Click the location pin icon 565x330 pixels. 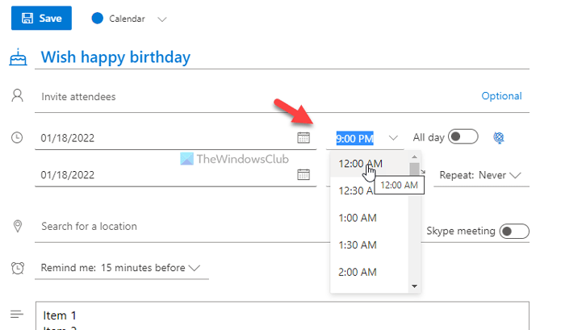[17, 226]
